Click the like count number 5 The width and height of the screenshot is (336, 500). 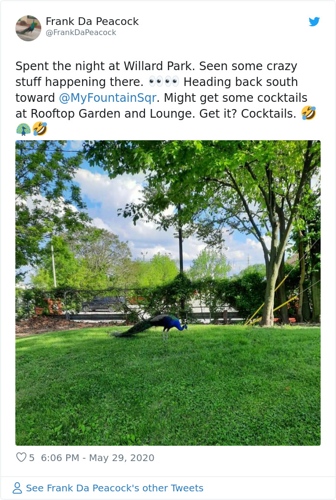click(32, 458)
